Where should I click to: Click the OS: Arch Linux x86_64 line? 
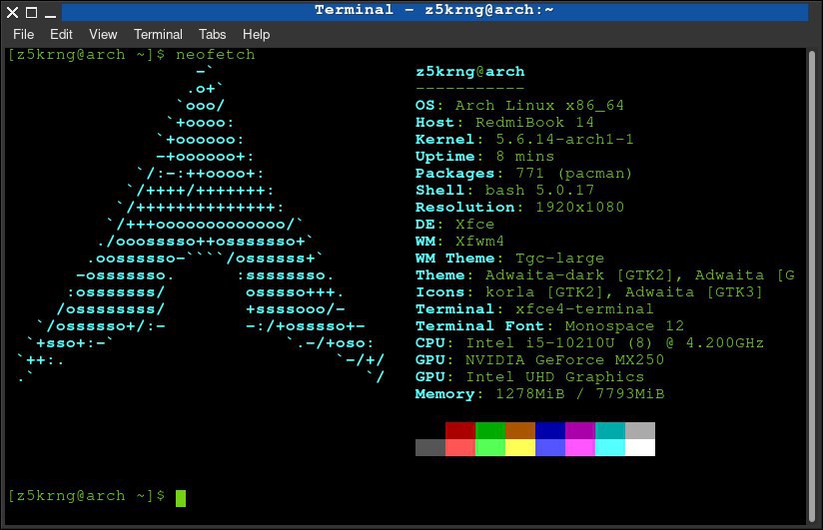coord(519,106)
